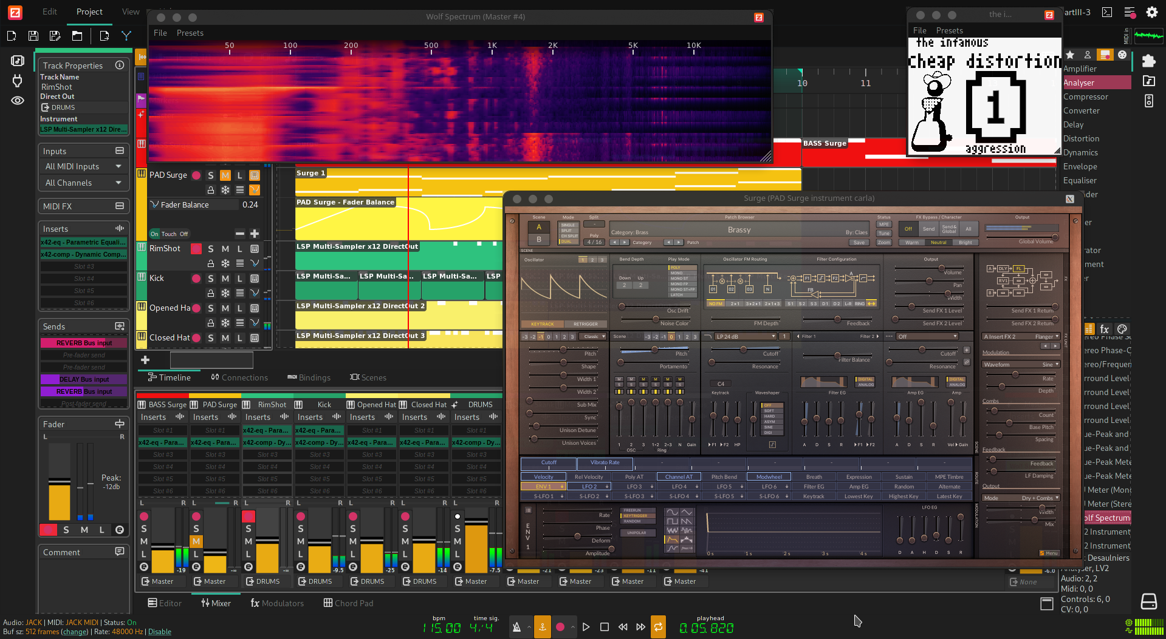Mute the Closed Hat track

[x=225, y=338]
